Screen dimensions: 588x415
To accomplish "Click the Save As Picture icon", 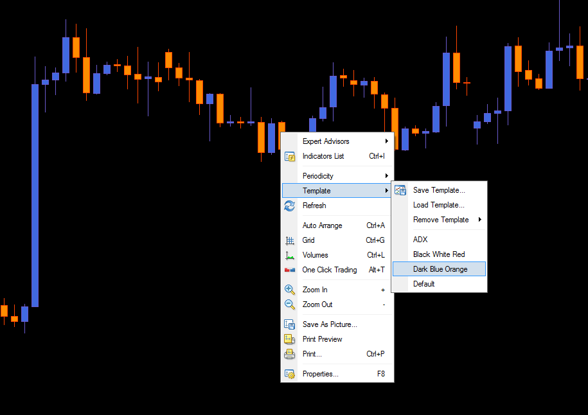I will pyautogui.click(x=289, y=324).
